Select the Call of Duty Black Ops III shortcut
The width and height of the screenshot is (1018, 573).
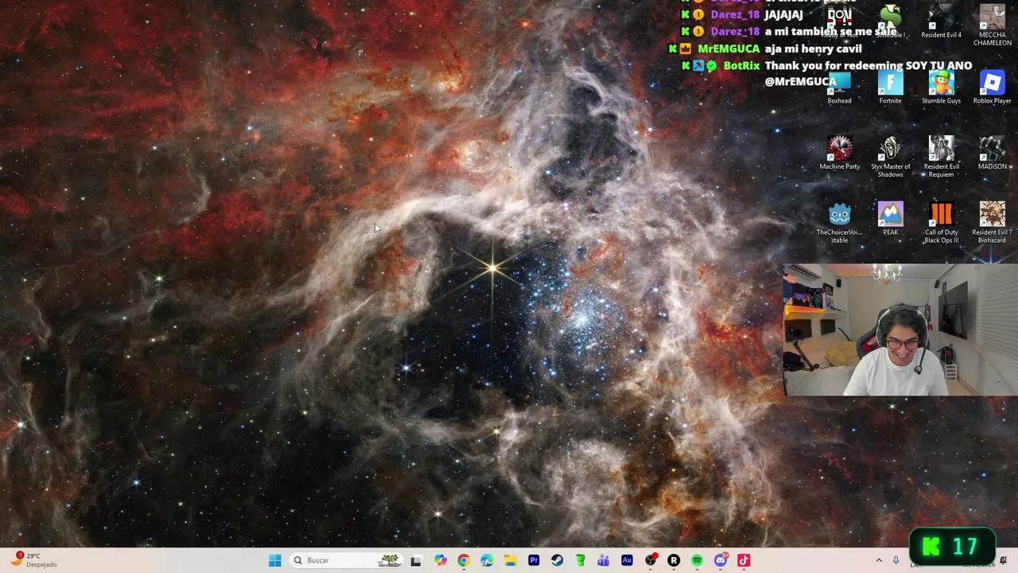pyautogui.click(x=941, y=223)
